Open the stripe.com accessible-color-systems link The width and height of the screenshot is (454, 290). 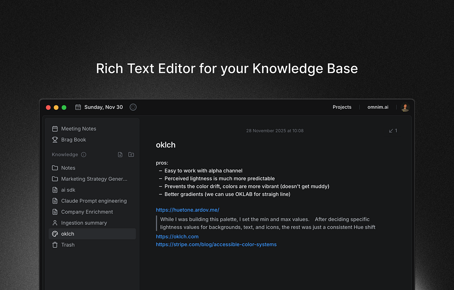(216, 244)
